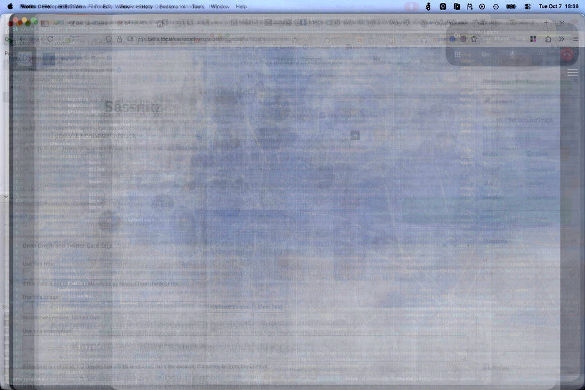Reload the current page
Image resolution: width=585 pixels, height=390 pixels.
pos(51,39)
